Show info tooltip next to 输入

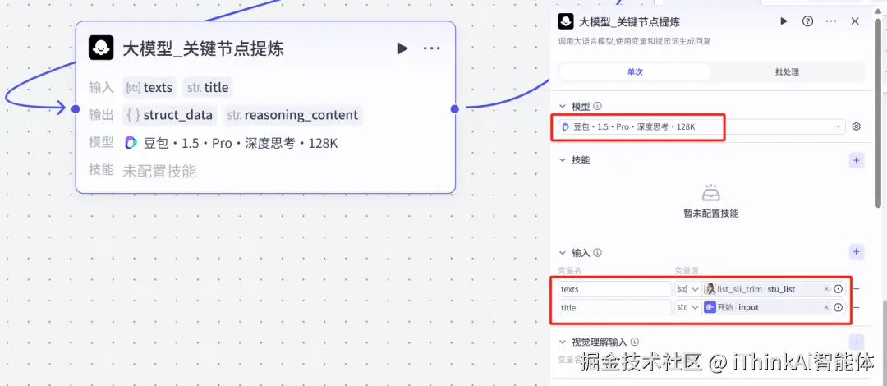597,253
